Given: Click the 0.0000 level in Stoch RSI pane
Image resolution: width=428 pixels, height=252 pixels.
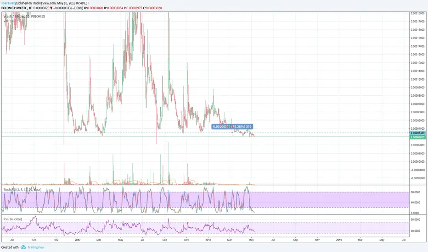Looking at the screenshot, I should click(415, 213).
